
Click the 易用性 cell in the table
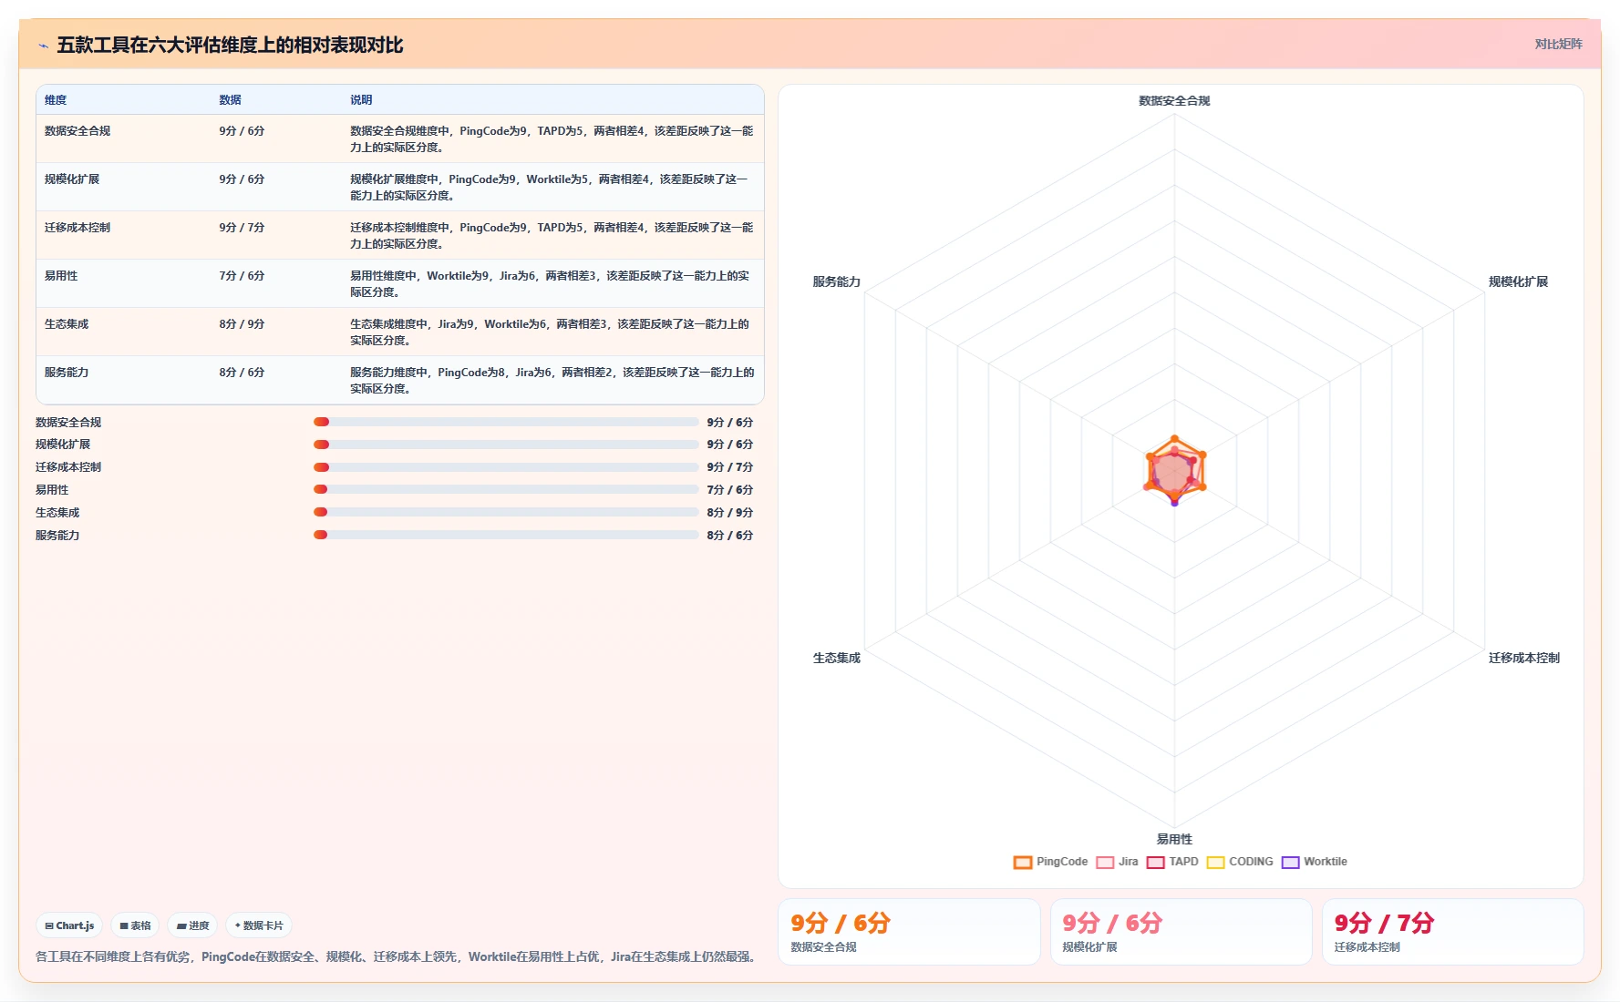tap(61, 276)
